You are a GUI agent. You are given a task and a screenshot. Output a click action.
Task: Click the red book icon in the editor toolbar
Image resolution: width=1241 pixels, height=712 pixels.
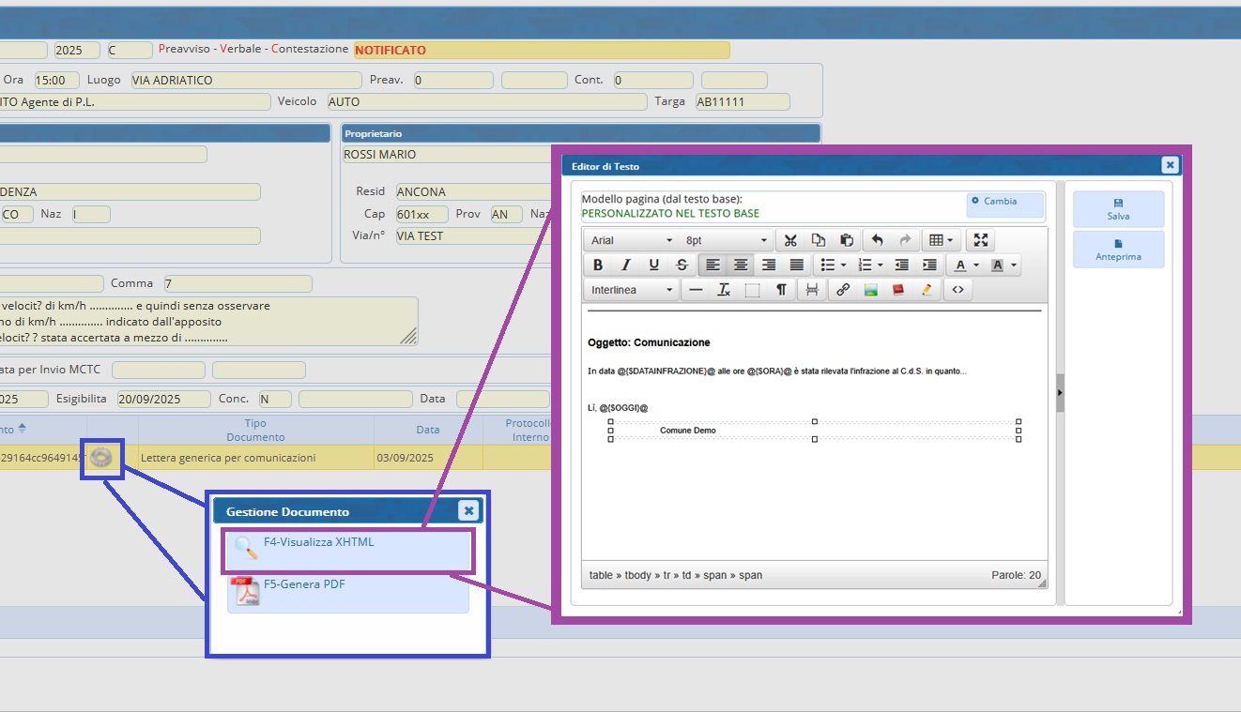point(898,290)
